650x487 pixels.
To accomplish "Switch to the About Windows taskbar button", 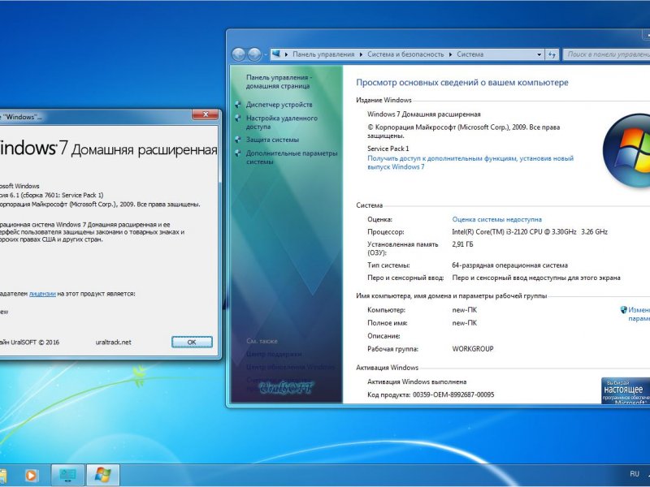I will [x=103, y=475].
